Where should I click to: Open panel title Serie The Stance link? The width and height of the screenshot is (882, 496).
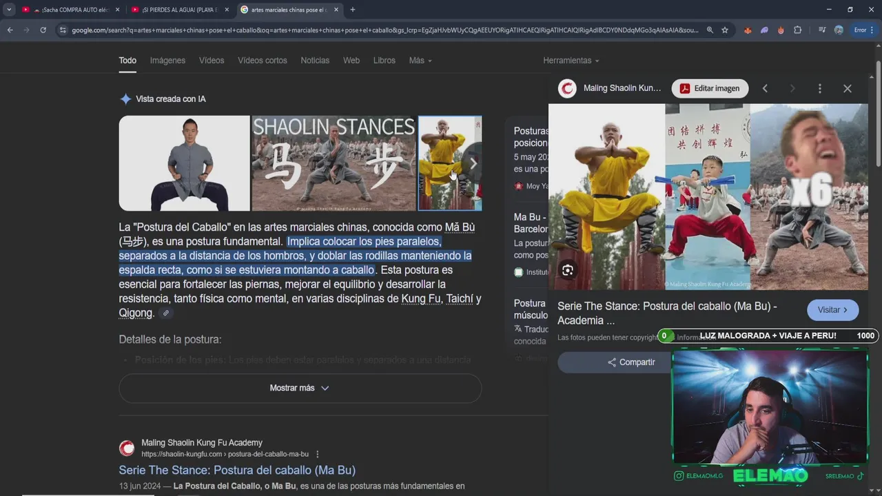click(x=667, y=313)
